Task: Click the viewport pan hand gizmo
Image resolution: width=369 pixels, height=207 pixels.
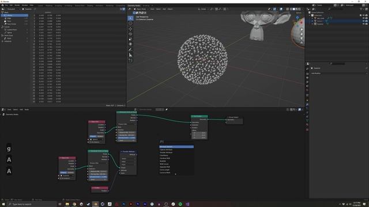Action: [x=302, y=34]
